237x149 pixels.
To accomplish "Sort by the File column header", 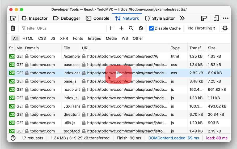I will pyautogui.click(x=71, y=48).
